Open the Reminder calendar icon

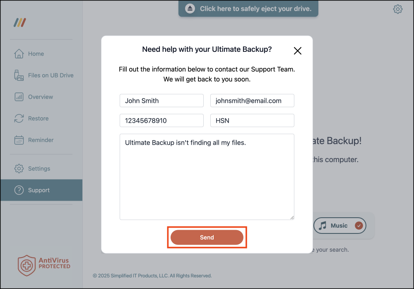coord(19,140)
